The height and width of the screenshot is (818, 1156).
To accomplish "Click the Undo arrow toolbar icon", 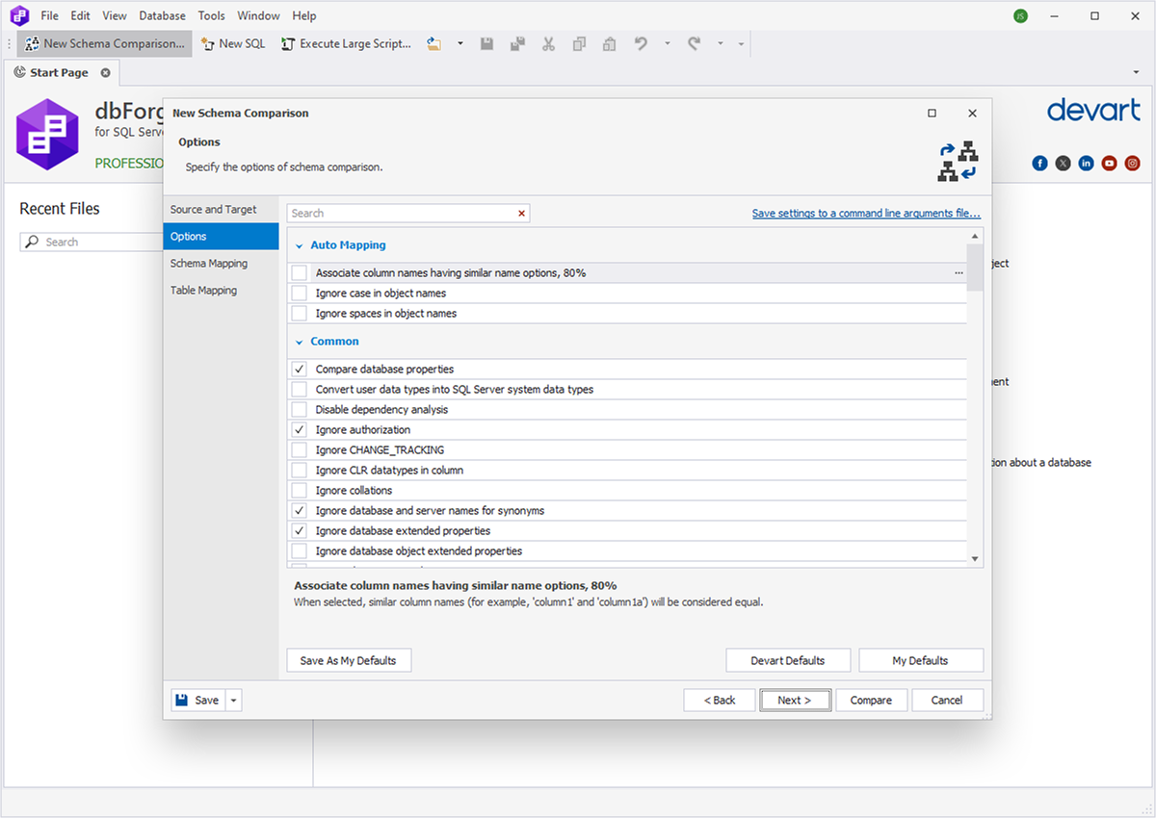I will pos(641,43).
